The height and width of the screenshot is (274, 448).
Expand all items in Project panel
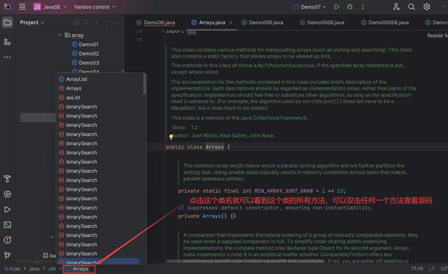coord(87,22)
